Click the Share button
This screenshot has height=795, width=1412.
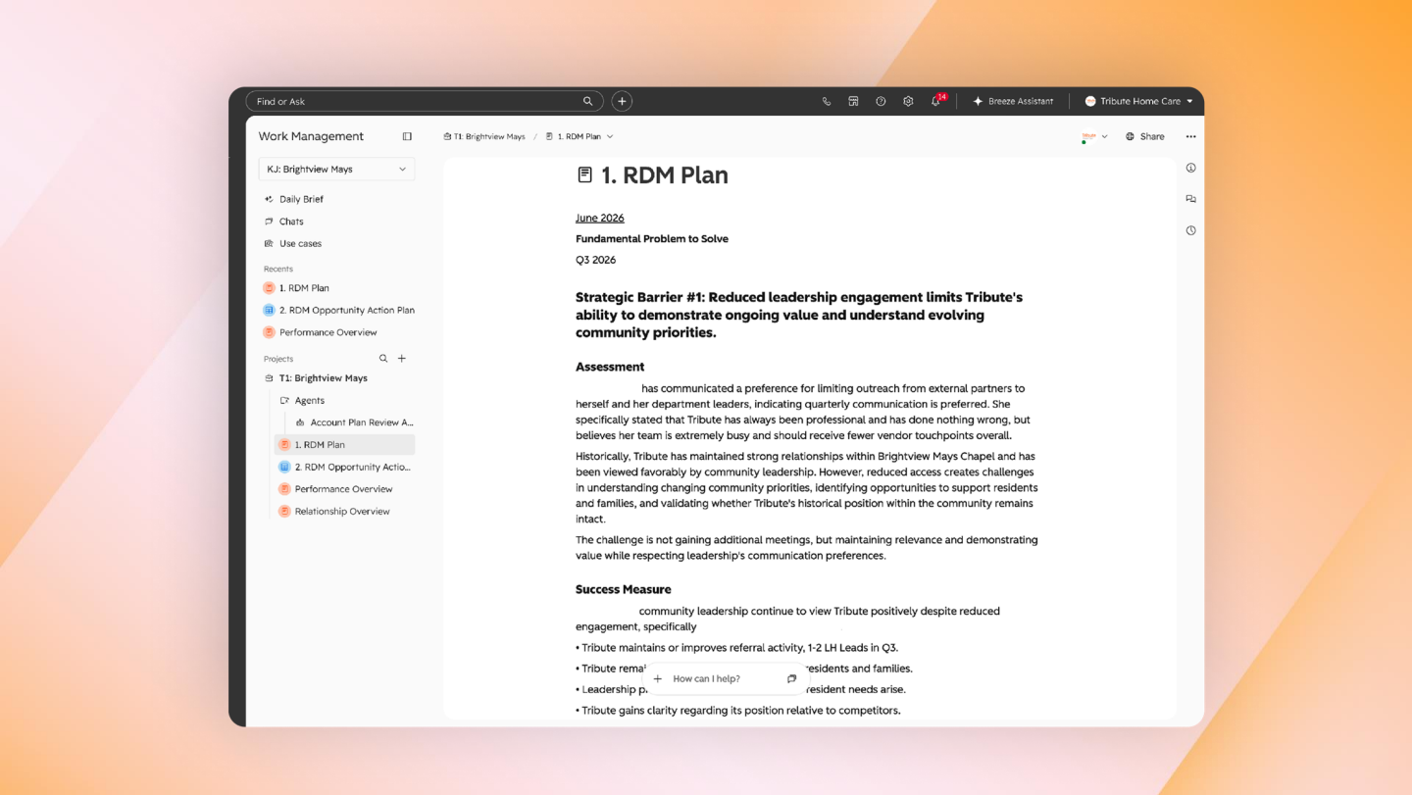click(x=1145, y=136)
